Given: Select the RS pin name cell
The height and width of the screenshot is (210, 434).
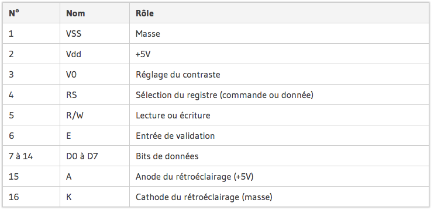Looking at the screenshot, I should coord(95,94).
